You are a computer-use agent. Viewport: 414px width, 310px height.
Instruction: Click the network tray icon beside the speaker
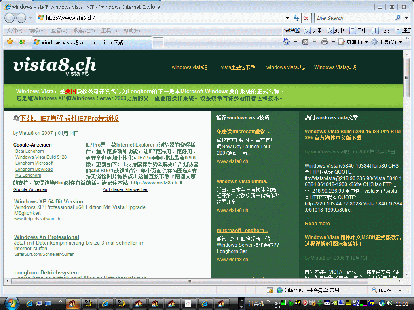pyautogui.click(x=382, y=303)
